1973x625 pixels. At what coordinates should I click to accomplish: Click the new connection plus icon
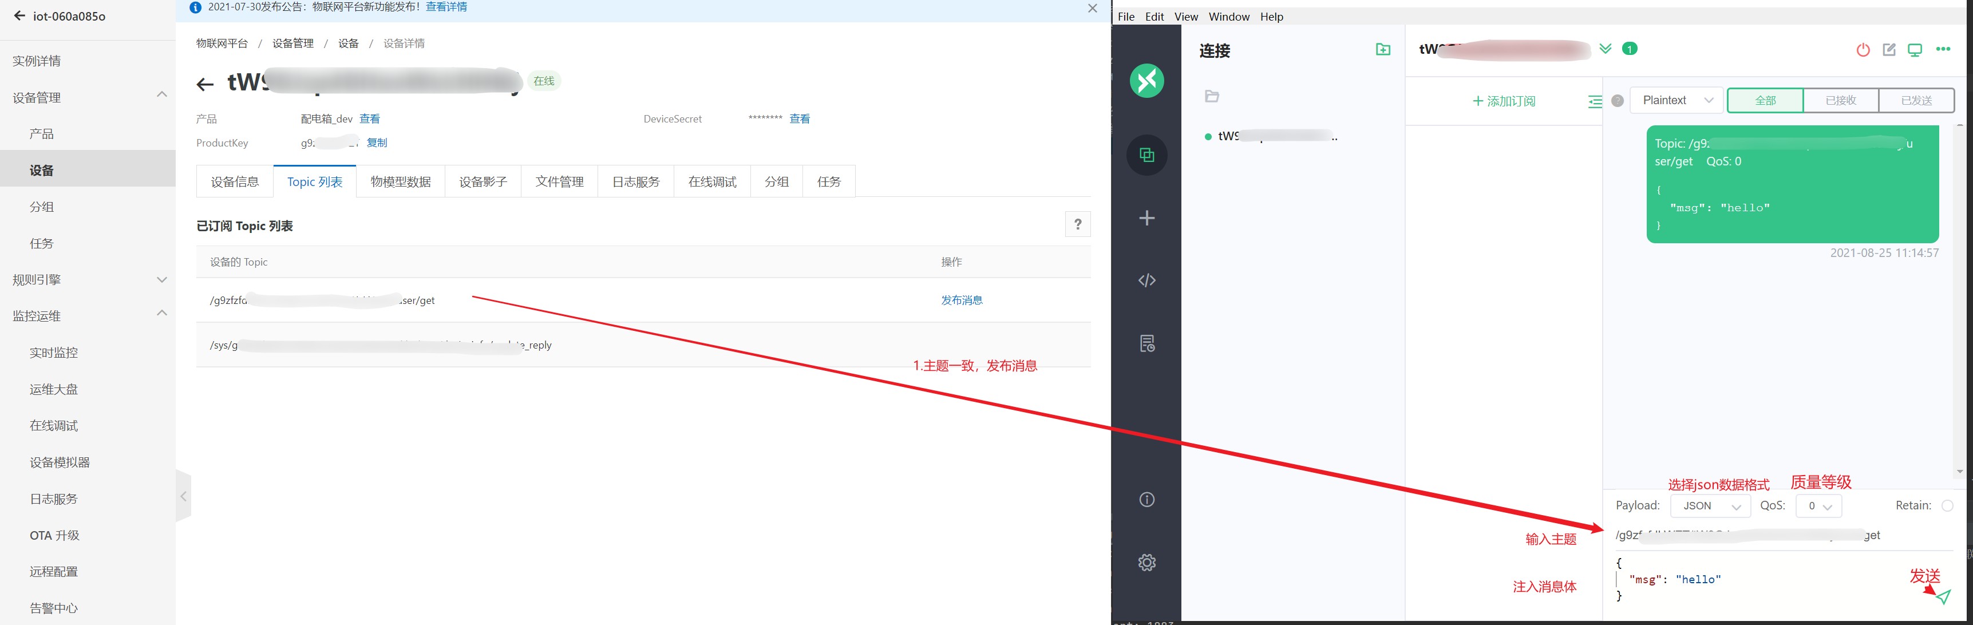click(x=1146, y=218)
